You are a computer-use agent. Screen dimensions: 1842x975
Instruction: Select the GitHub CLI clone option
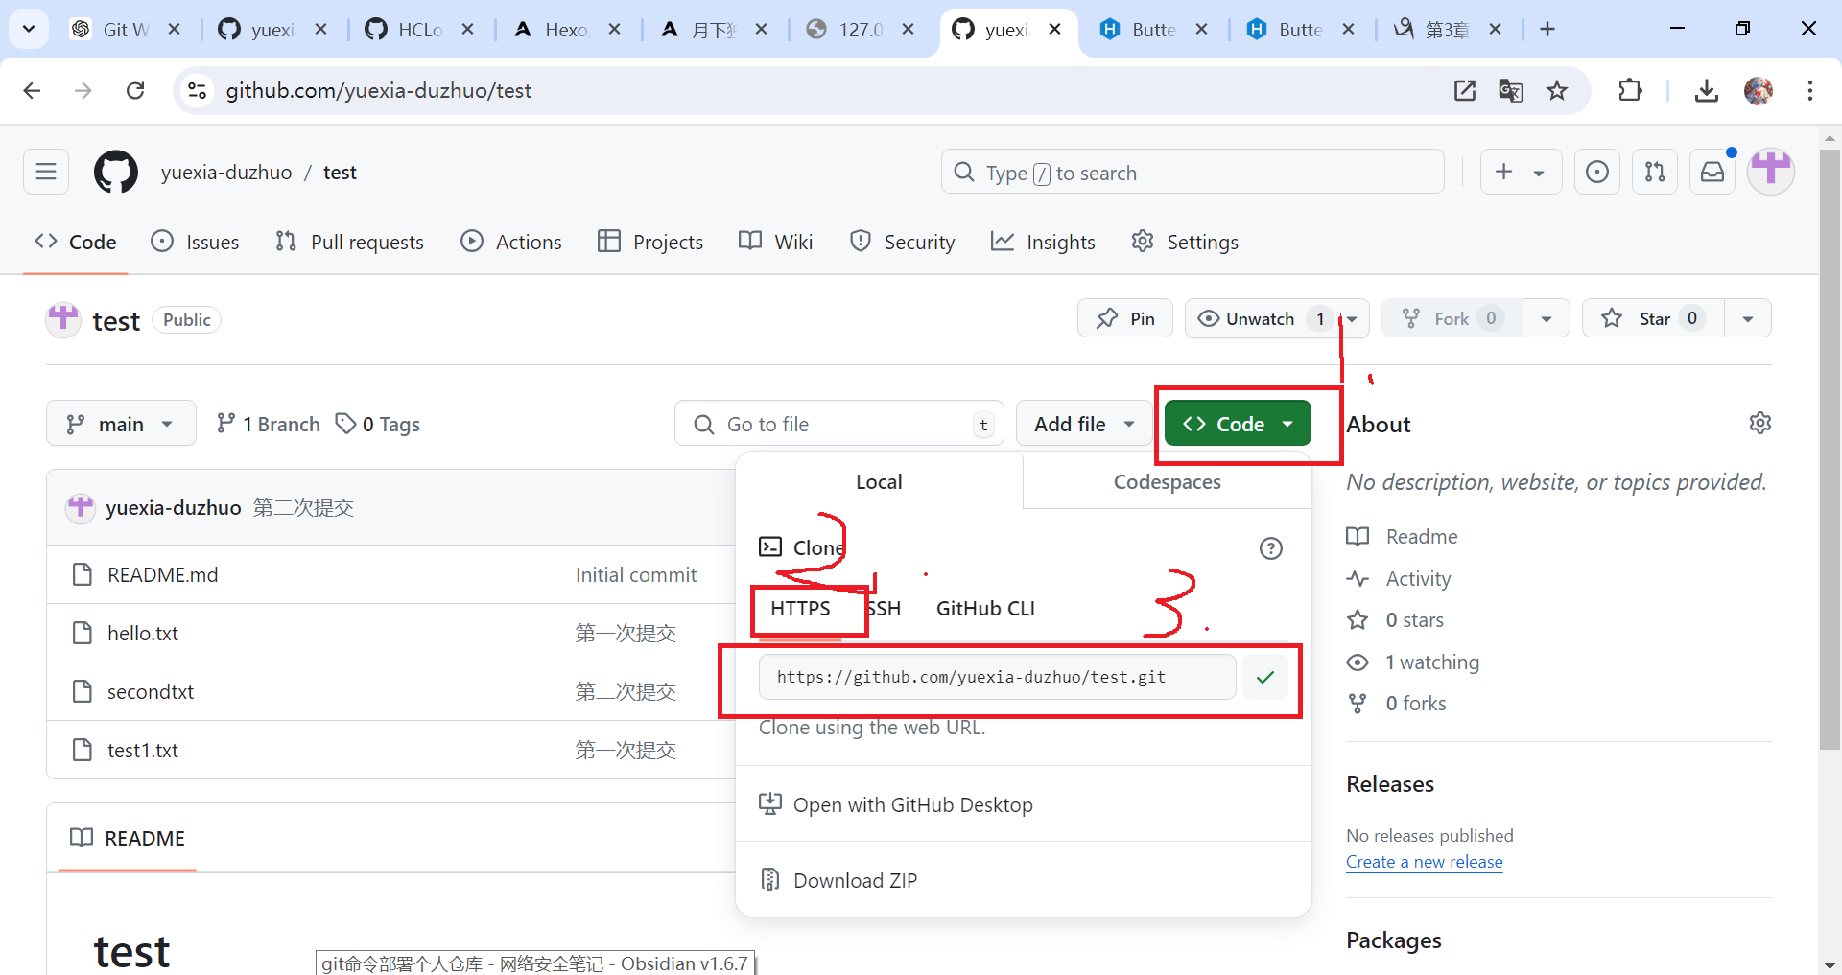[985, 608]
